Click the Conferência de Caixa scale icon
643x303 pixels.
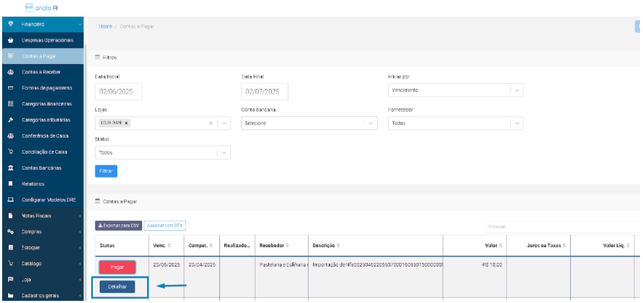click(11, 136)
